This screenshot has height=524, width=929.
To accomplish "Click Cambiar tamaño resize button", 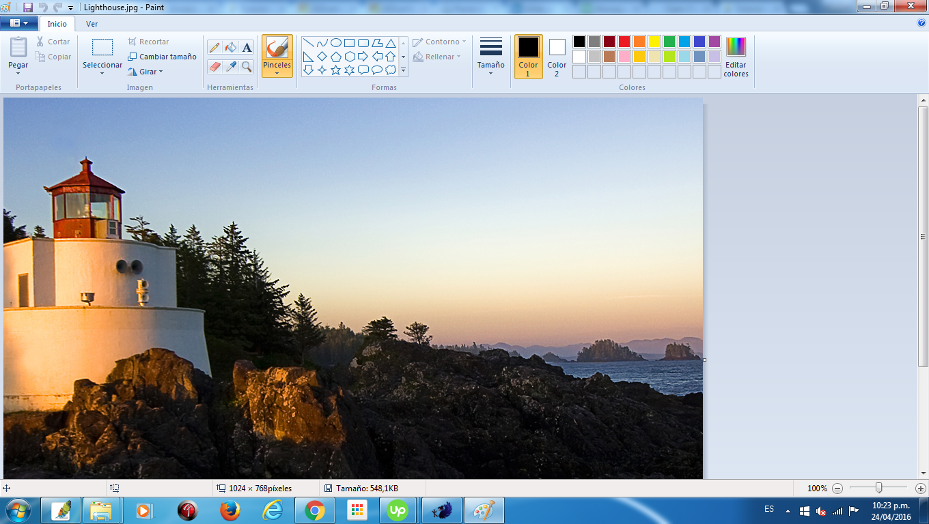I will pyautogui.click(x=162, y=57).
